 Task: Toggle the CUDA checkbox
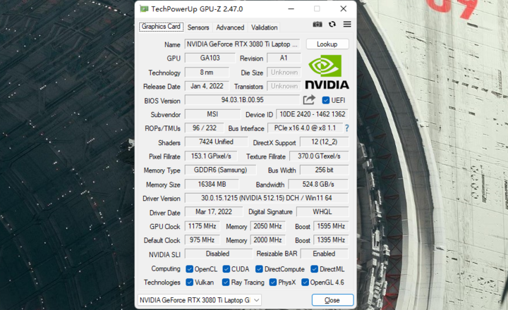click(x=226, y=269)
